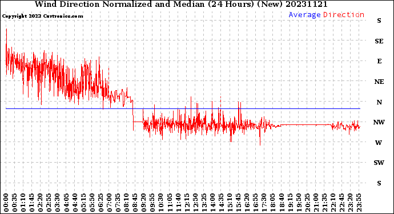Select the 05:15 time label
Screen dimensions: 394x214
click(83, 203)
